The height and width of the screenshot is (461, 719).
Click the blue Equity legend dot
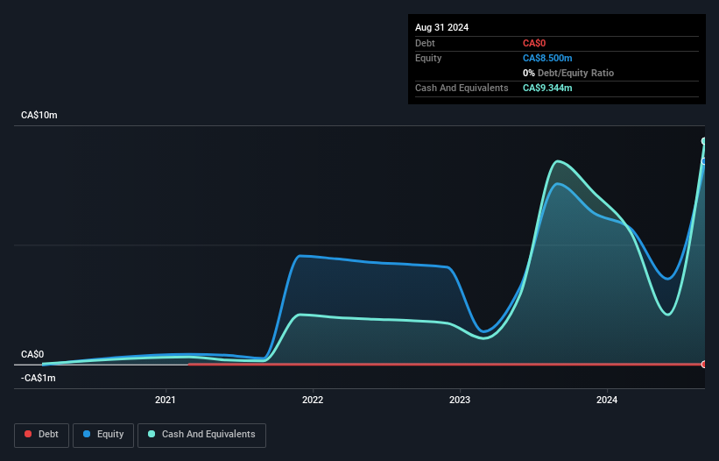tap(87, 434)
